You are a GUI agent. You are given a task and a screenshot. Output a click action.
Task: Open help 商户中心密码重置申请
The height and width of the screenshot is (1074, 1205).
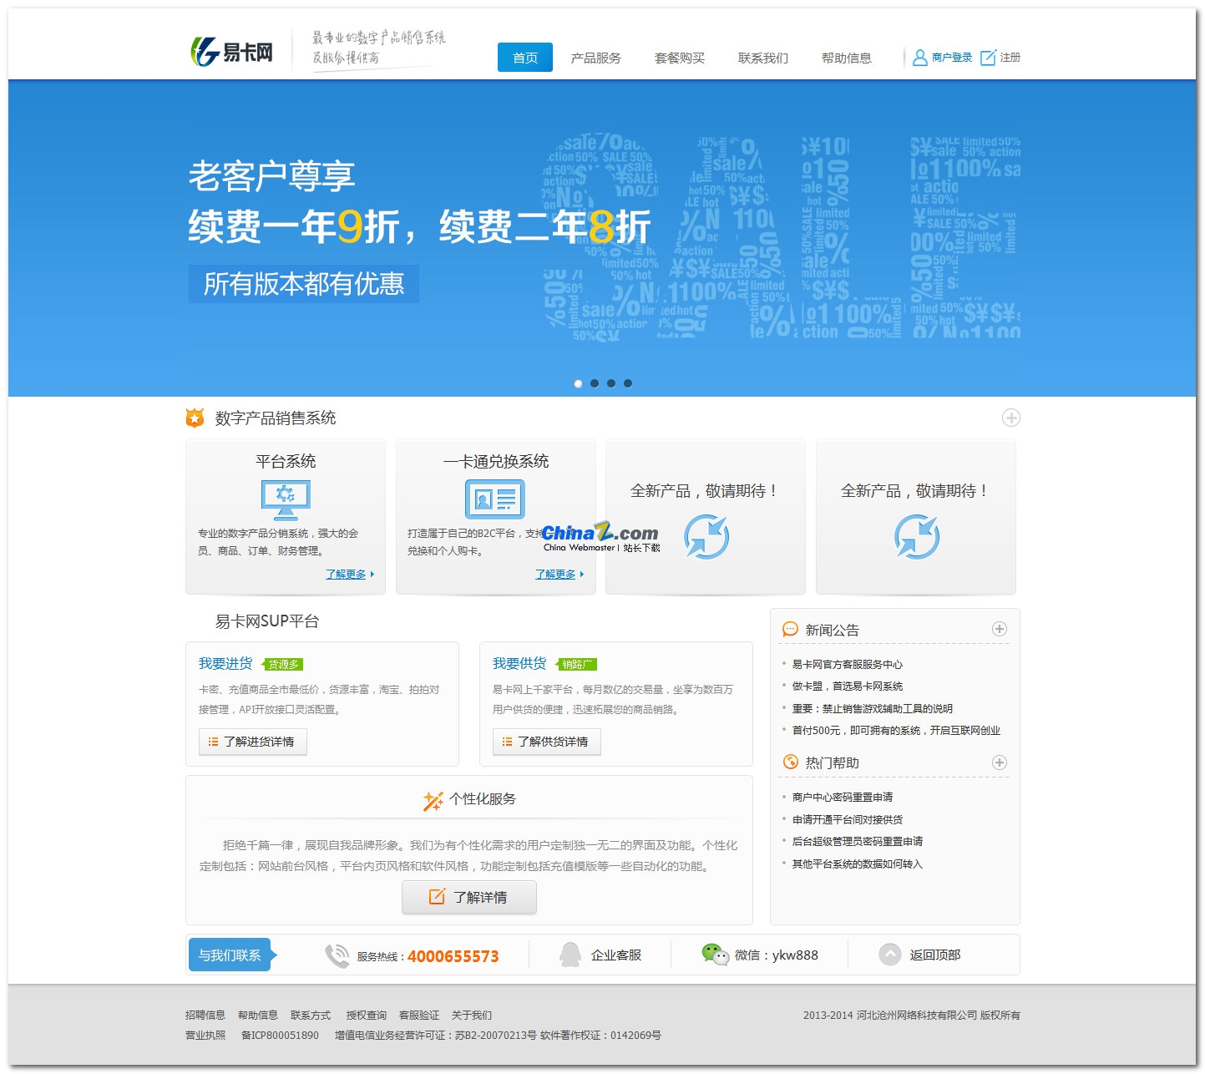pos(843,798)
